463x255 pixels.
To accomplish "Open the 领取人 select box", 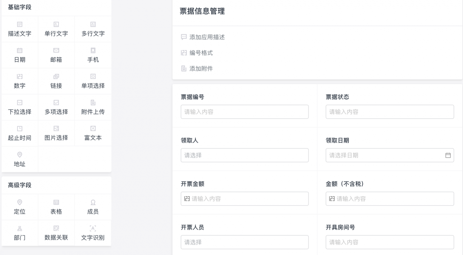I will pos(244,155).
